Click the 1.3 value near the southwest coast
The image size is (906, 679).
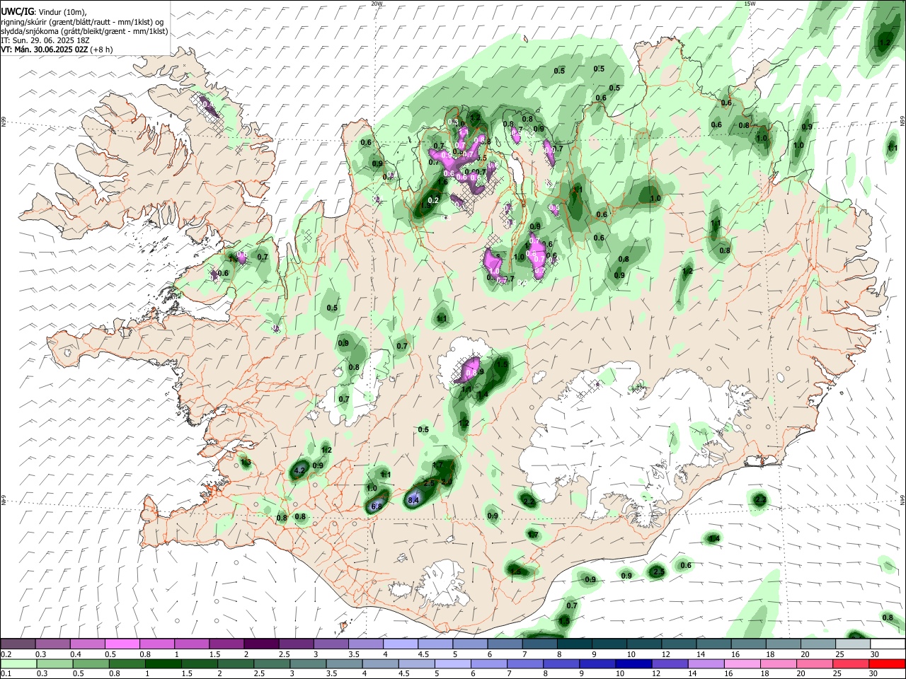246,463
